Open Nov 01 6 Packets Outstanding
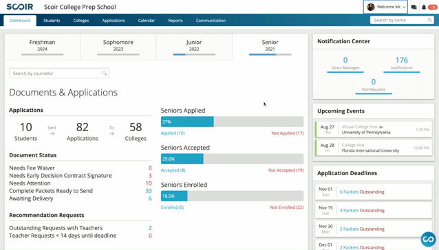The width and height of the screenshot is (439, 250). coord(374,192)
